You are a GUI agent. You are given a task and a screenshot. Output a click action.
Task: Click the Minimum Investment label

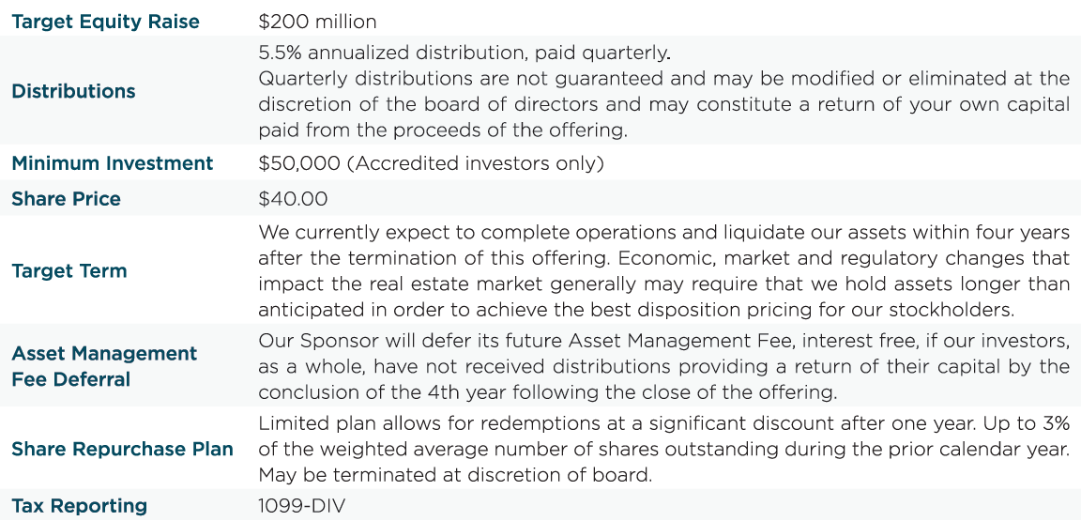113,163
